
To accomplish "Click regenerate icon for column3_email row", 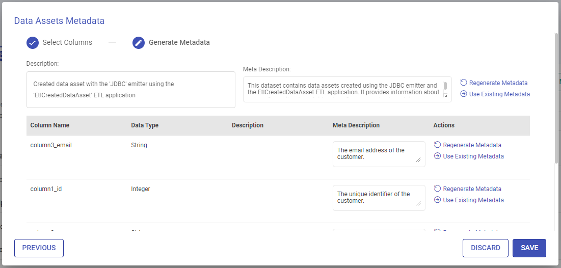I will tap(437, 145).
